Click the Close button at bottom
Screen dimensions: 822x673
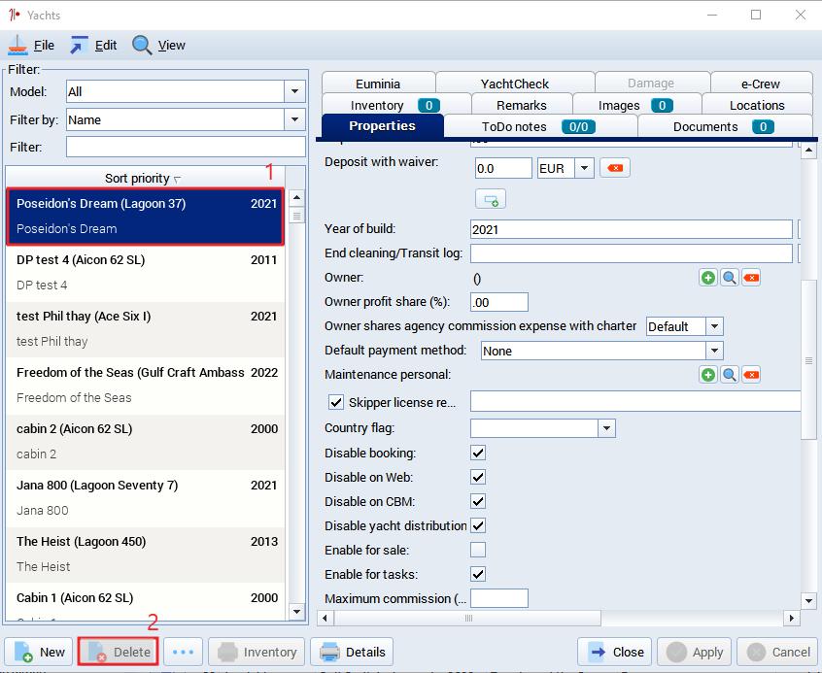point(614,652)
